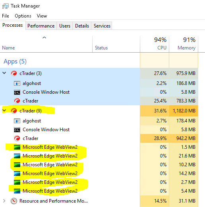Switch to the Performance tab
Viewport: 205px width, 207px height.
pos(41,26)
